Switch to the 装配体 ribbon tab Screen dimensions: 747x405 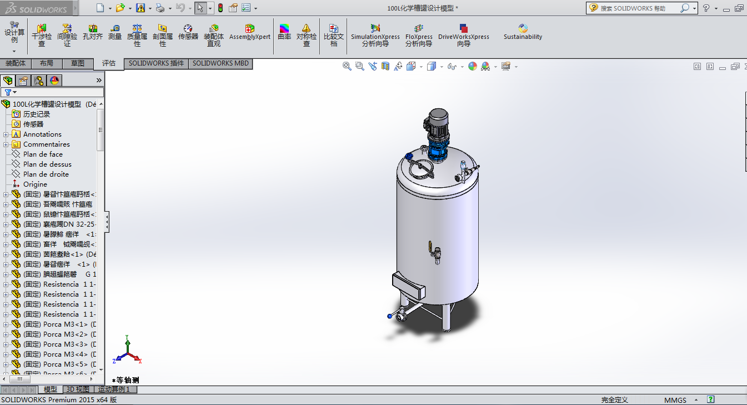(16, 63)
